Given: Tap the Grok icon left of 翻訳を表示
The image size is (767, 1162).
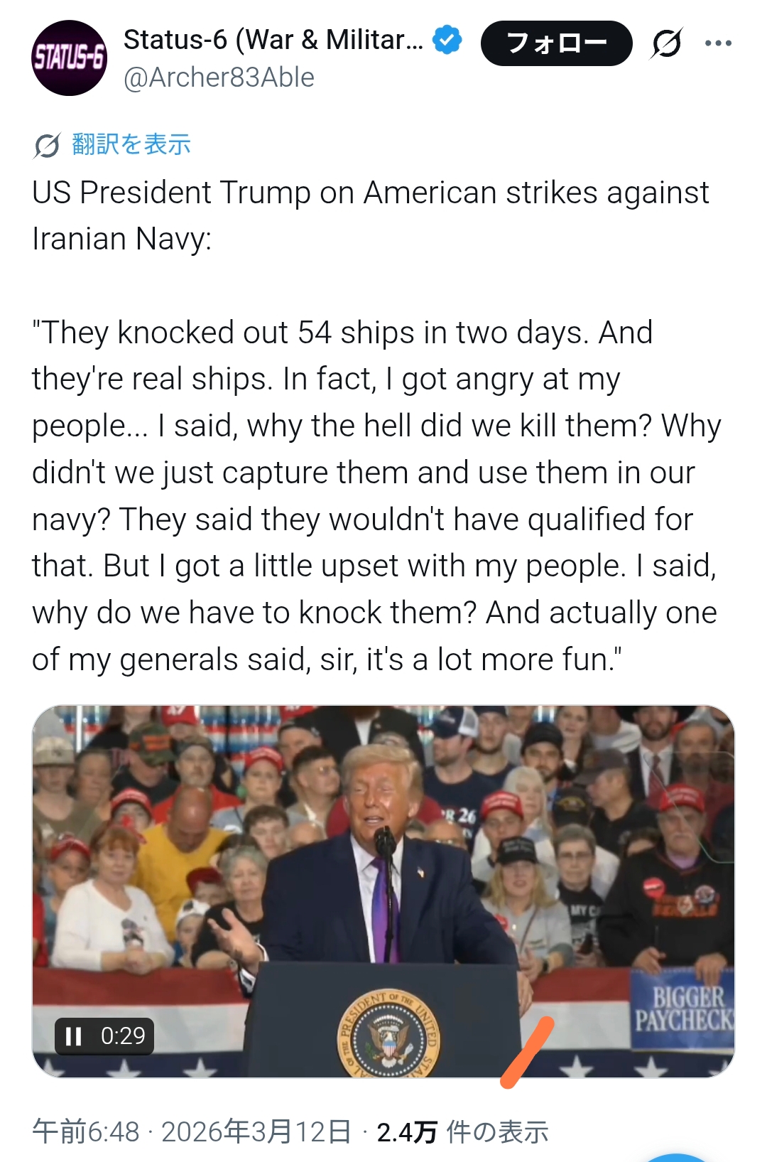Looking at the screenshot, I should [x=47, y=145].
